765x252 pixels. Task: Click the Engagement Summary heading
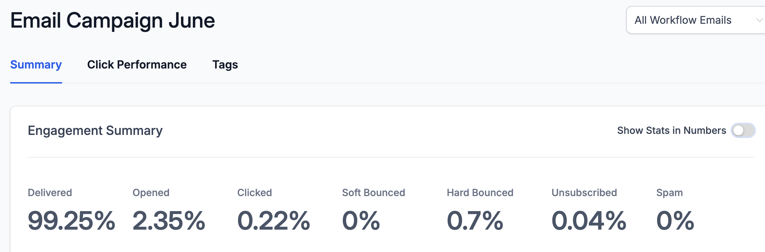tap(95, 130)
